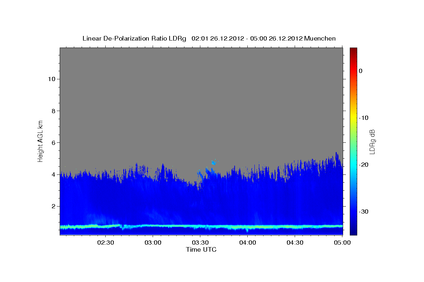
Task: Click the 'Muenchen' location label in the title
Action: (x=320, y=38)
